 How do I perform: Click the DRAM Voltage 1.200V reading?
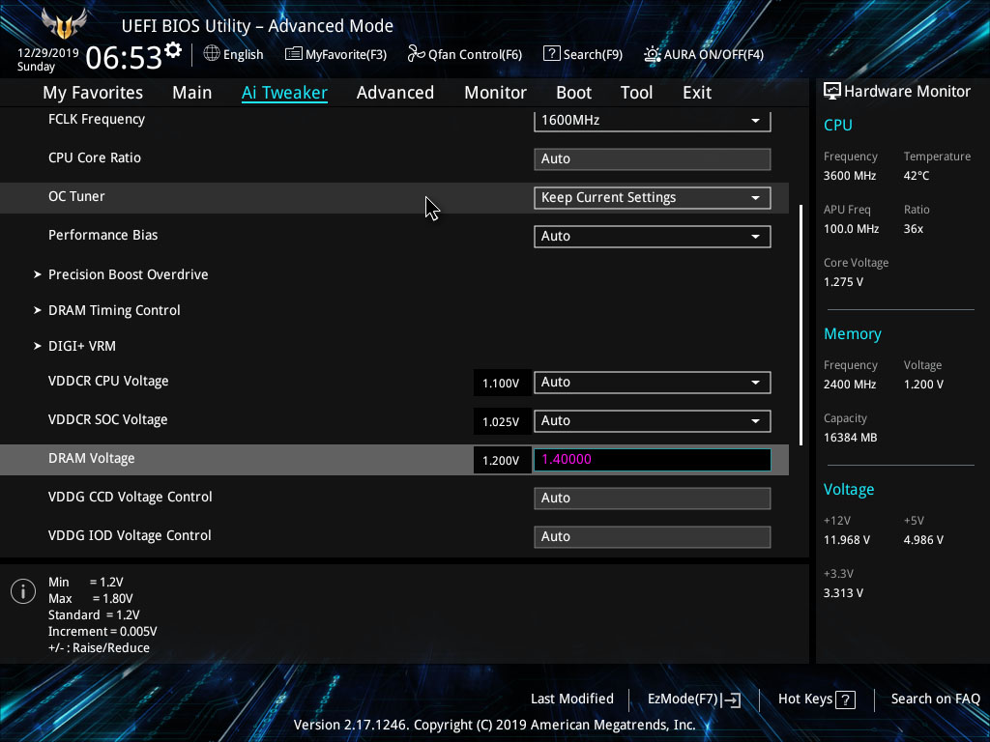[x=501, y=461]
